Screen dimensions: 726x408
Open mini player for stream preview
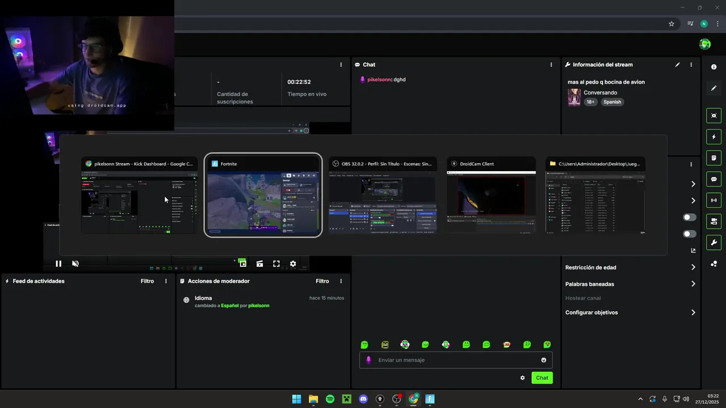pyautogui.click(x=242, y=263)
